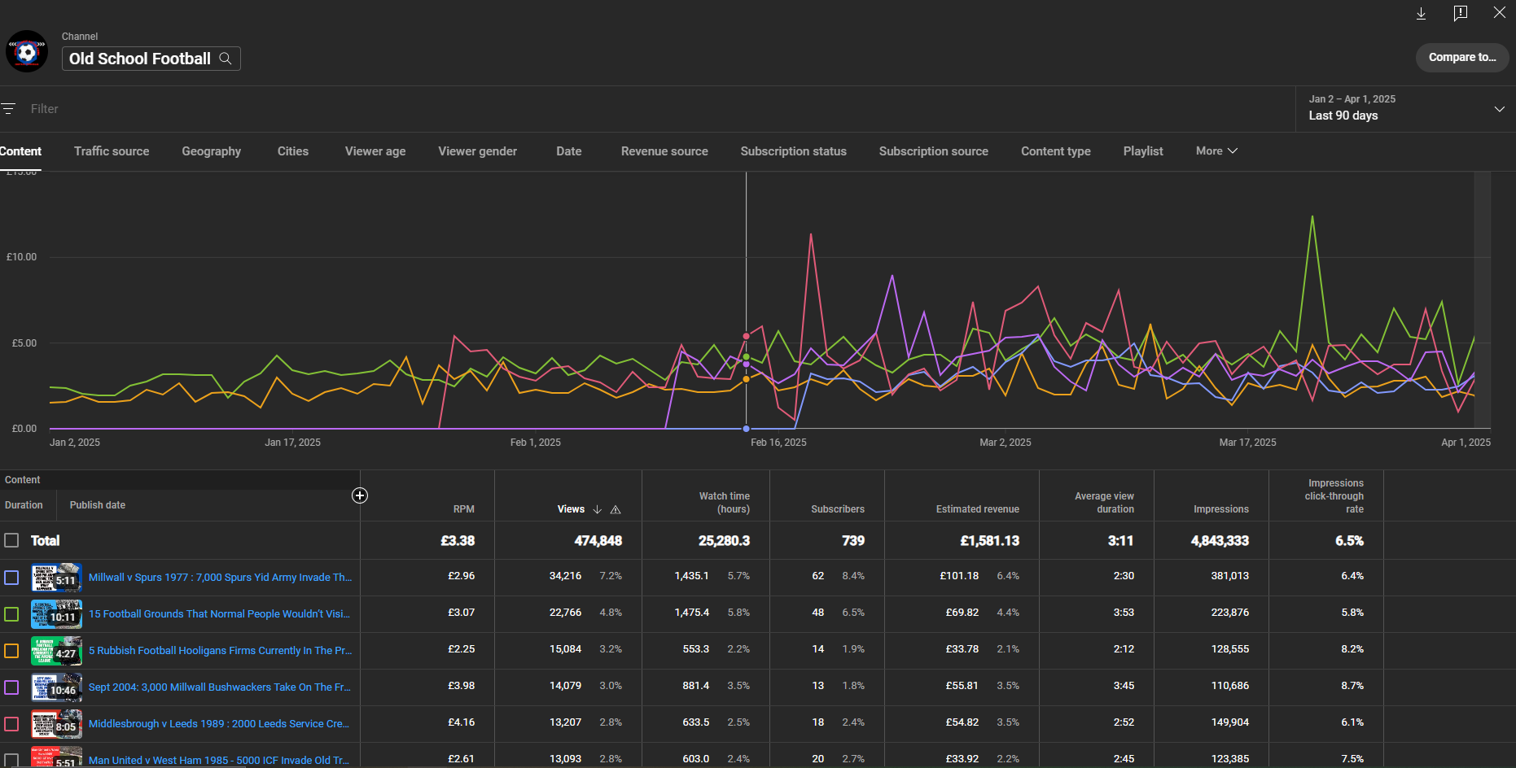
Task: Sort by the Views column header
Action: (x=571, y=509)
